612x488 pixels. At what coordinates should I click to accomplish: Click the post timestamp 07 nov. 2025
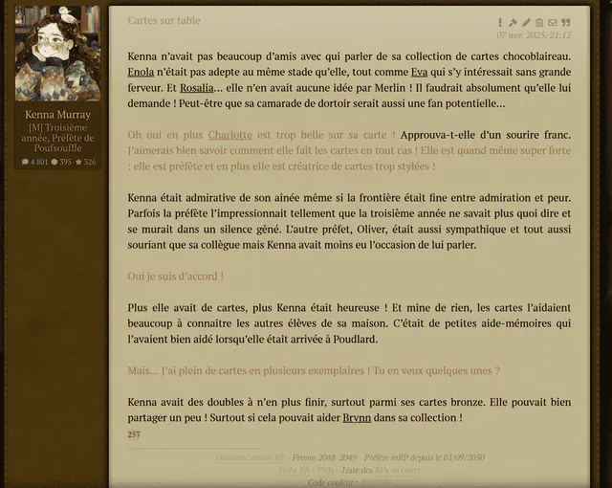click(534, 35)
